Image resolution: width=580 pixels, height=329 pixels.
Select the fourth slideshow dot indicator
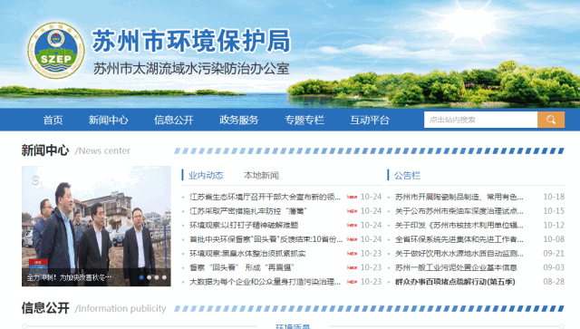point(164,277)
